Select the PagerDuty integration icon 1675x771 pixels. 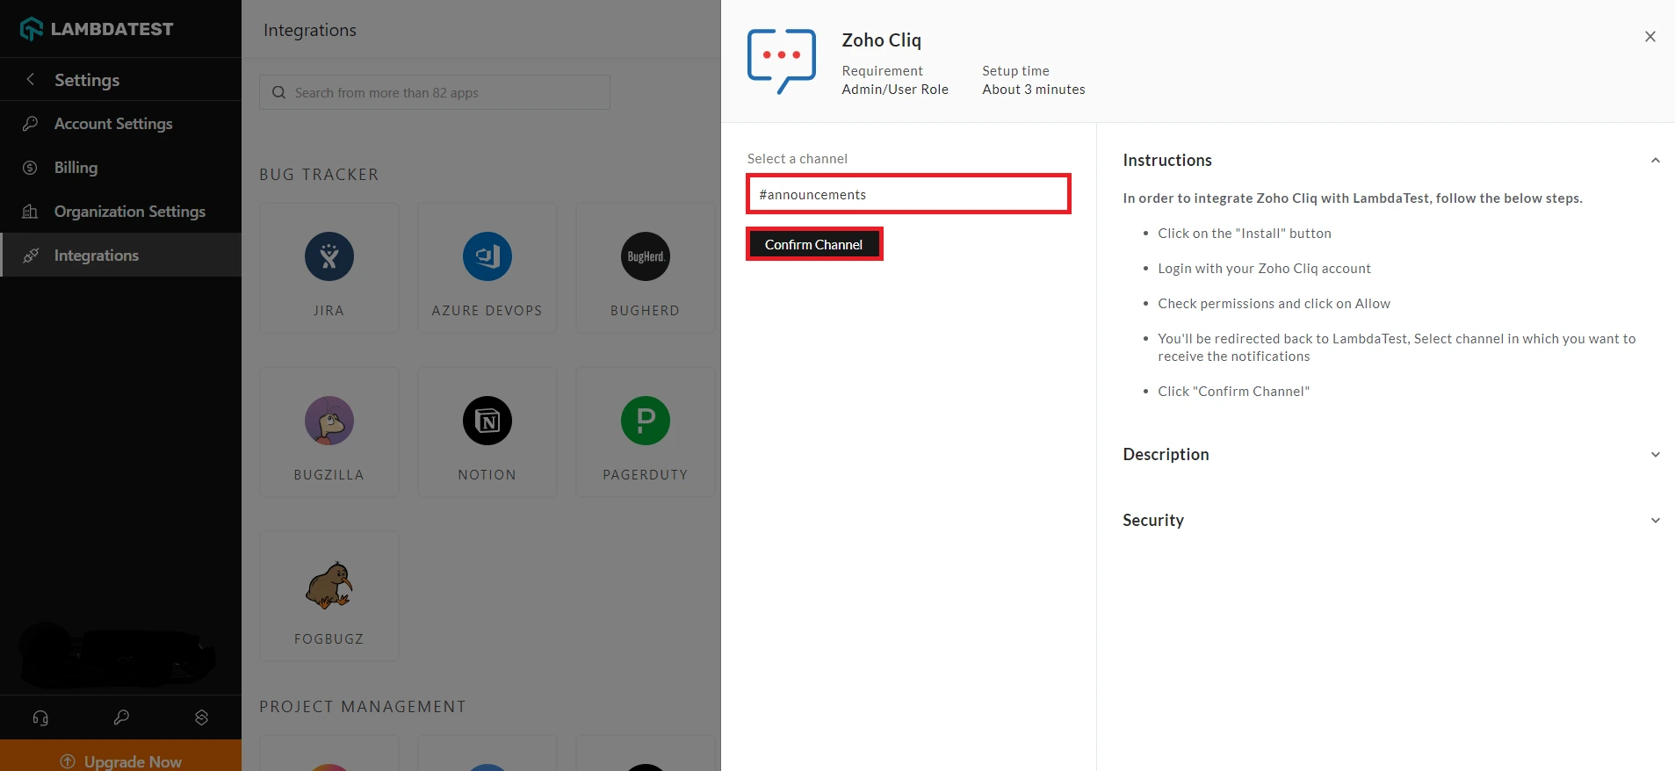pos(646,422)
